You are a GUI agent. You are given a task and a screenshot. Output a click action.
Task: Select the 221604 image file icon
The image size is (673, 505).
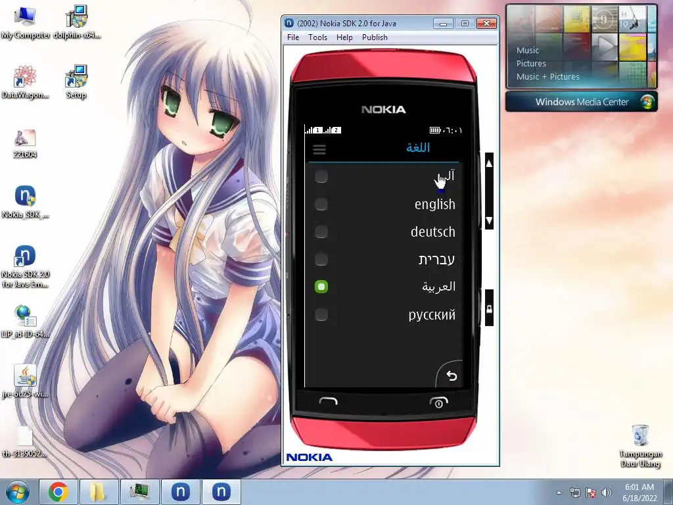[x=25, y=144]
